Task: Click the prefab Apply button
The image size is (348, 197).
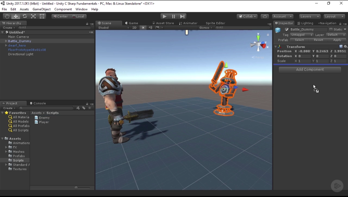Action: [x=337, y=40]
